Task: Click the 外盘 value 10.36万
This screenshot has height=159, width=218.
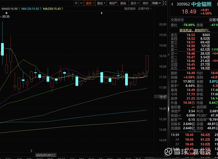Action: coord(189,103)
